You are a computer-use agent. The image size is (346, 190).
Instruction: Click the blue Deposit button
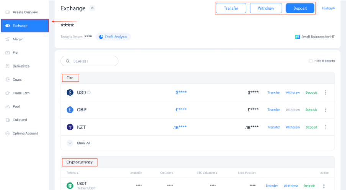click(x=300, y=8)
